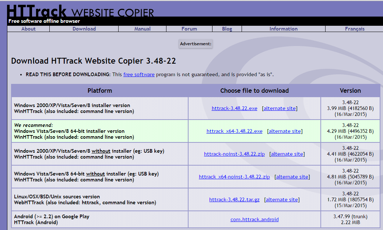Viewport: 383px width, 230px height.
Task: Click 'We recommend:' text in green row
Action: coord(34,125)
